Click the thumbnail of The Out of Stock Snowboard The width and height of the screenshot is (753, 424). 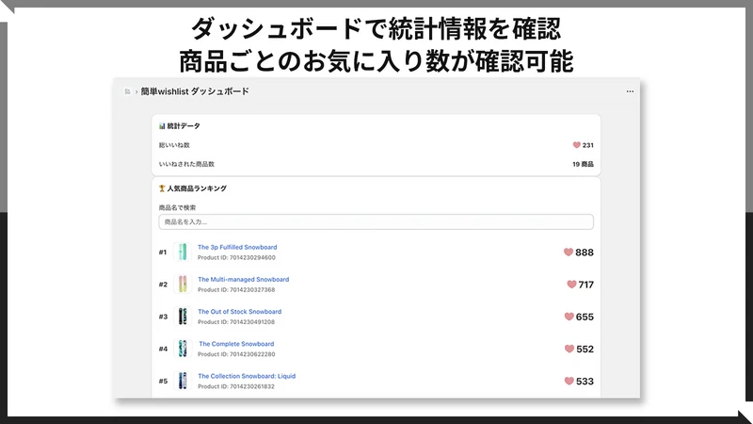coord(183,317)
